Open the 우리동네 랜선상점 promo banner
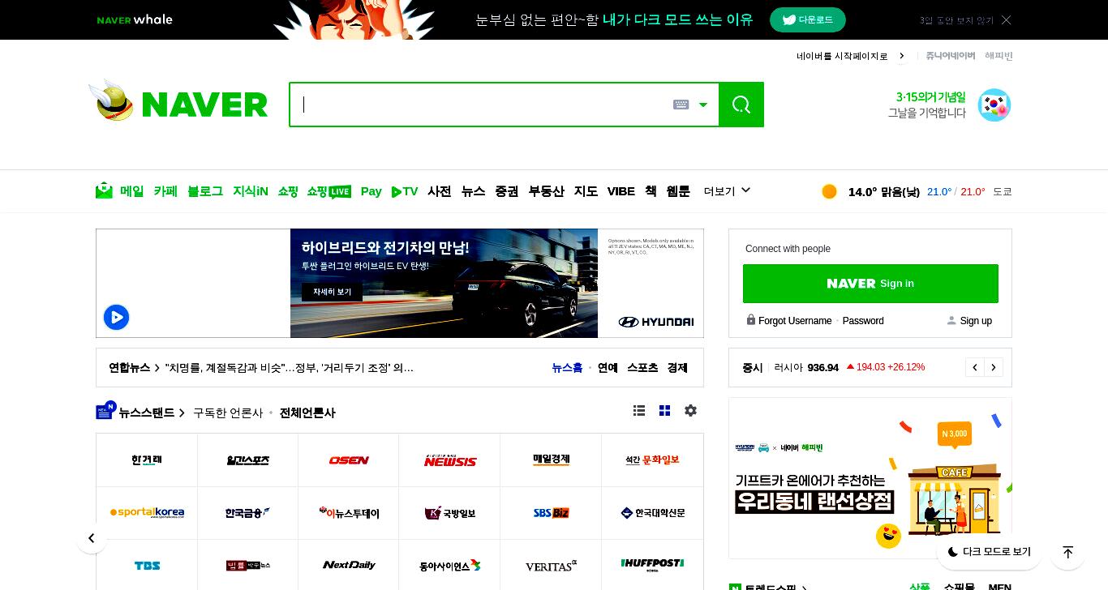1108x590 pixels. [x=870, y=478]
